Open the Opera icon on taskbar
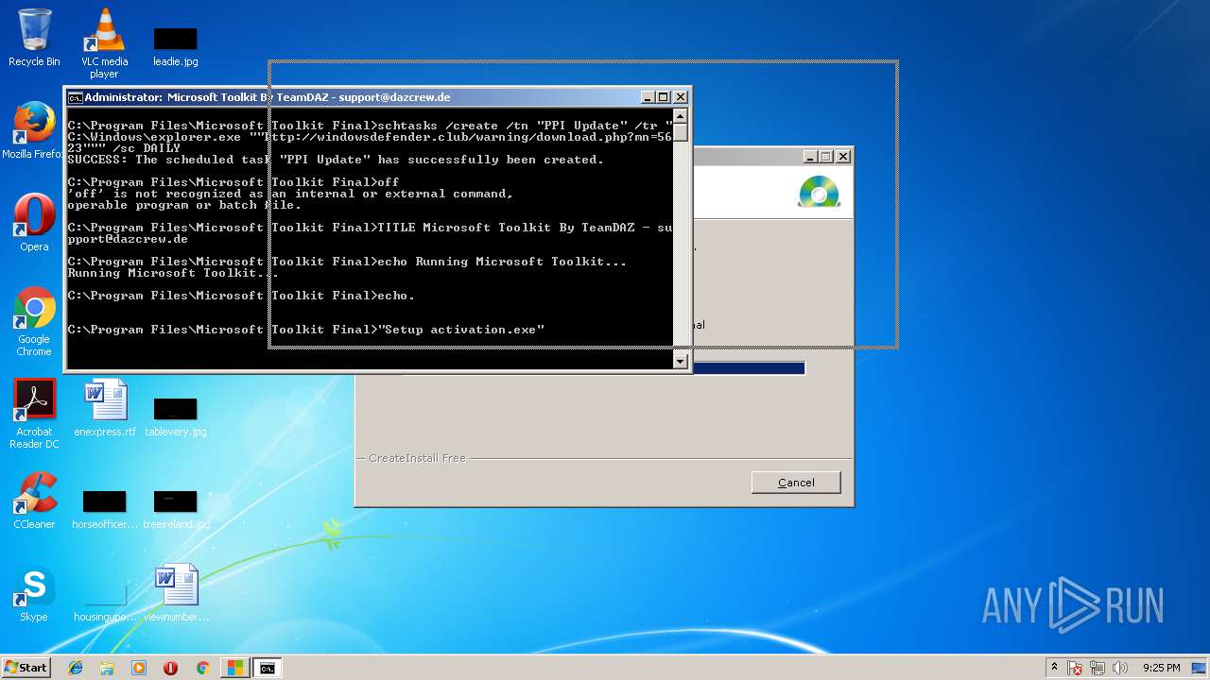The image size is (1210, 680). point(170,668)
